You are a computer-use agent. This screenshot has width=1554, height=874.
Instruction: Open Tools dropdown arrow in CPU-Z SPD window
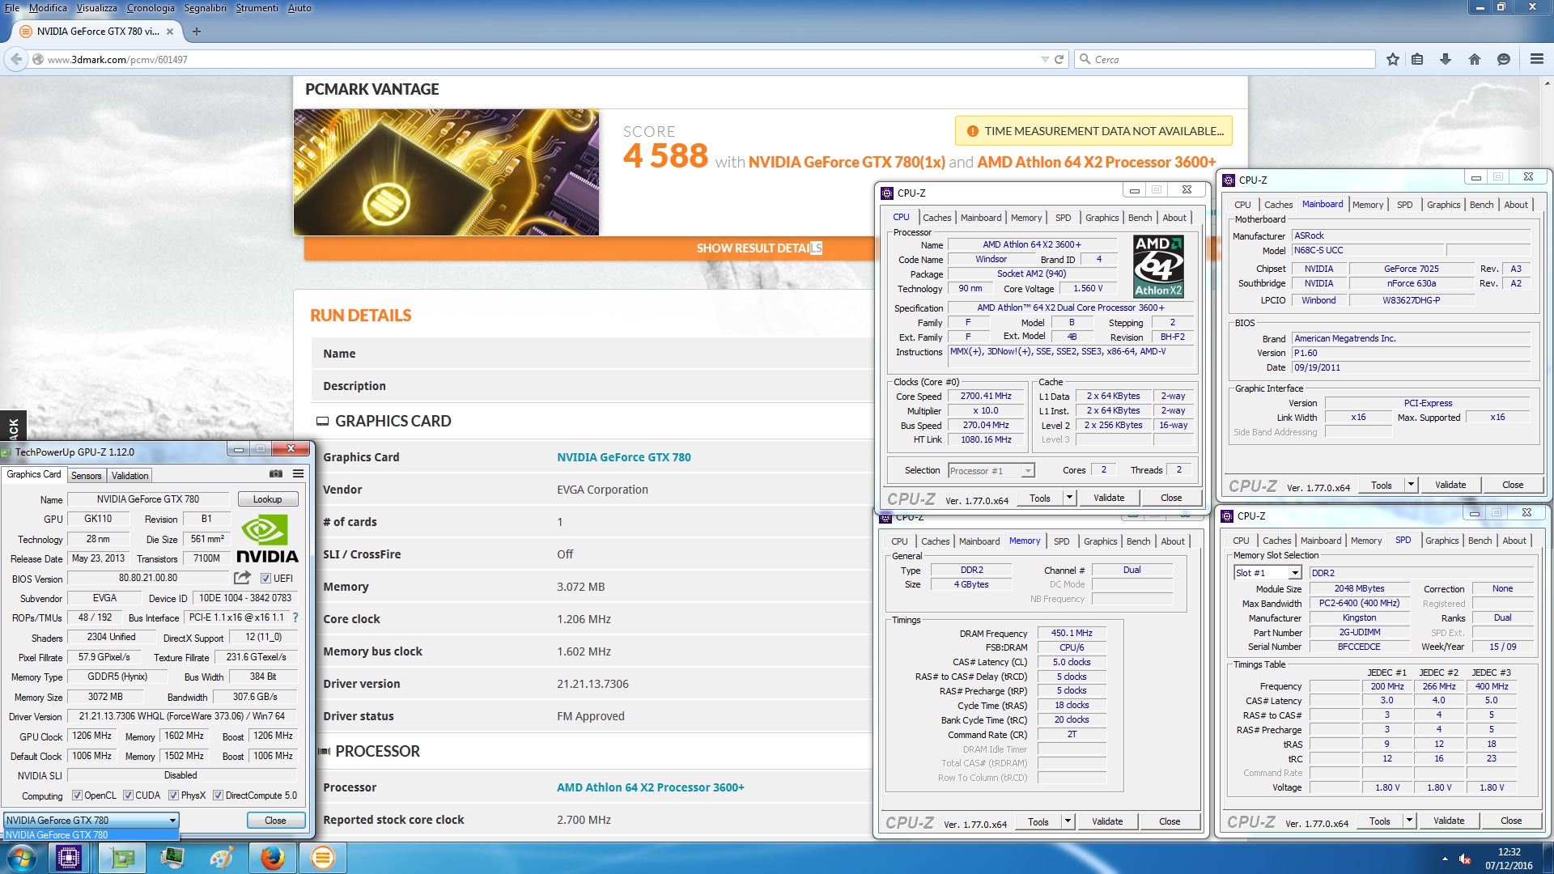1410,821
